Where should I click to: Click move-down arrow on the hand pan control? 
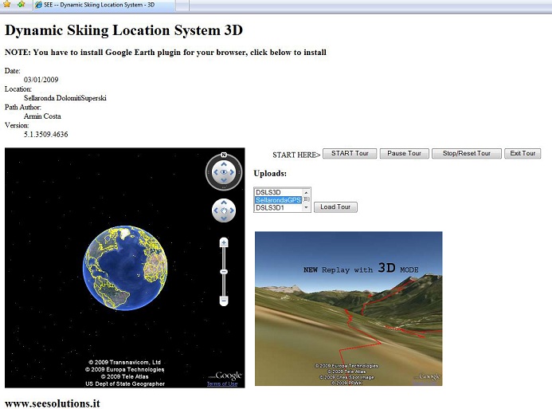pos(224,218)
